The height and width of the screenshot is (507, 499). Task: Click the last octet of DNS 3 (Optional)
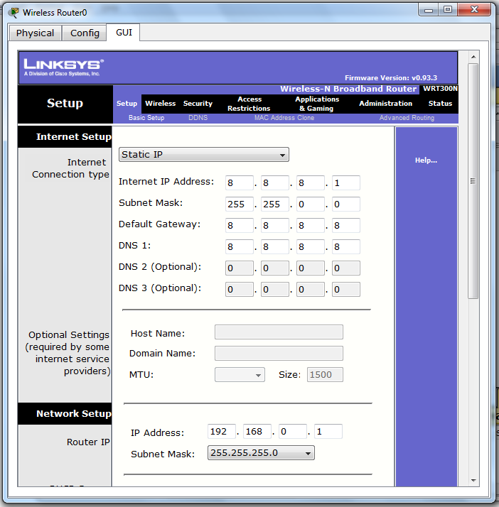pyautogui.click(x=346, y=290)
